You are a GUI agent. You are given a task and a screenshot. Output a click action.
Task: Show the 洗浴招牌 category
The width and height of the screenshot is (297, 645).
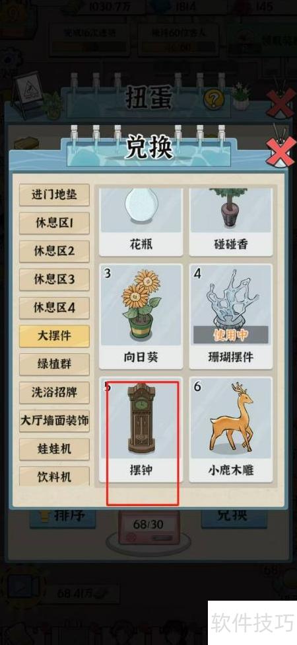click(x=54, y=392)
